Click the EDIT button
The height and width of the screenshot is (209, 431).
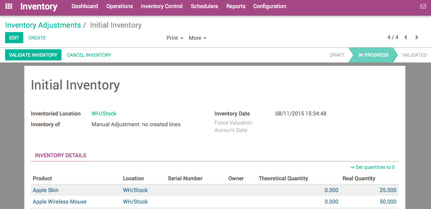[x=14, y=37]
